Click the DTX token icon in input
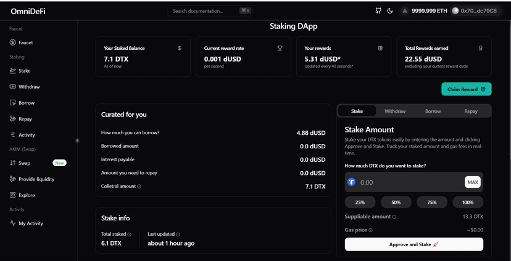 [x=351, y=182]
